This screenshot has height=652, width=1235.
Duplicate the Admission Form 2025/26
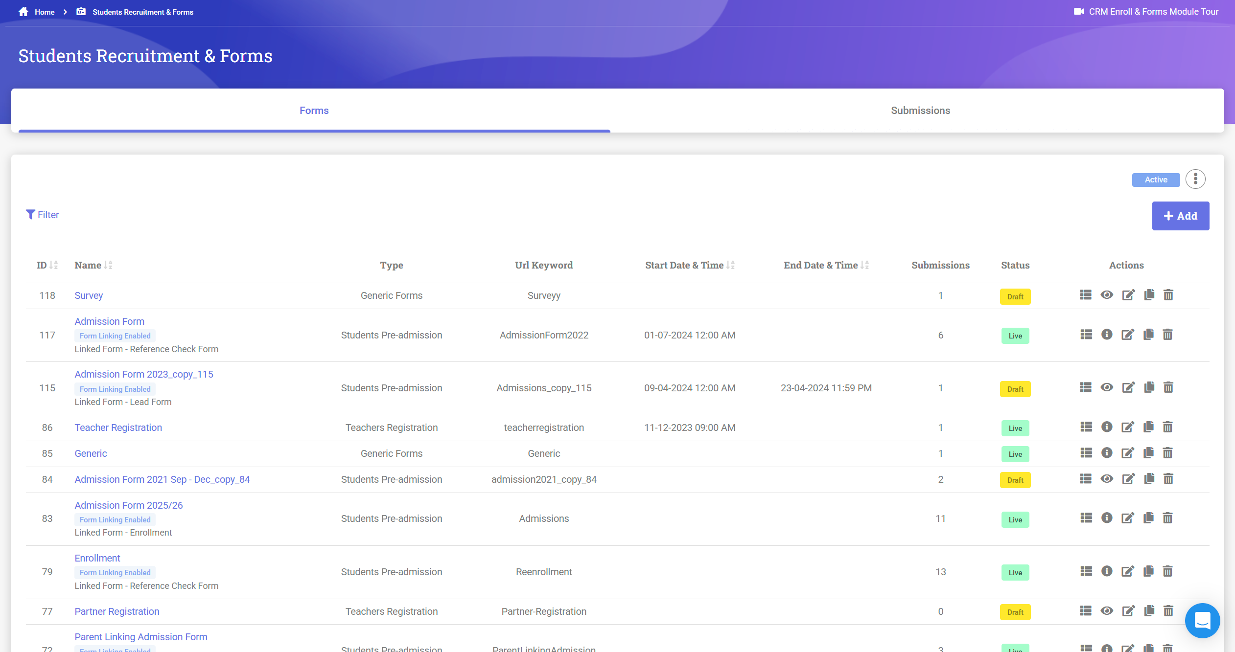1148,518
